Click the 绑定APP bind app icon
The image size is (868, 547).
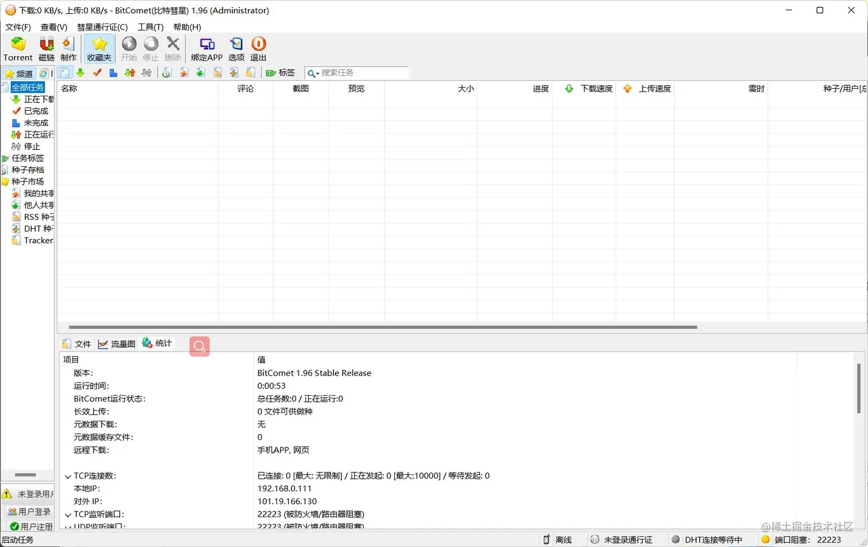click(207, 49)
